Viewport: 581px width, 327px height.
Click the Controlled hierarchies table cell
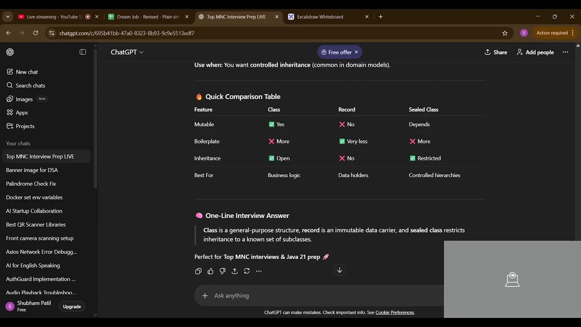434,175
